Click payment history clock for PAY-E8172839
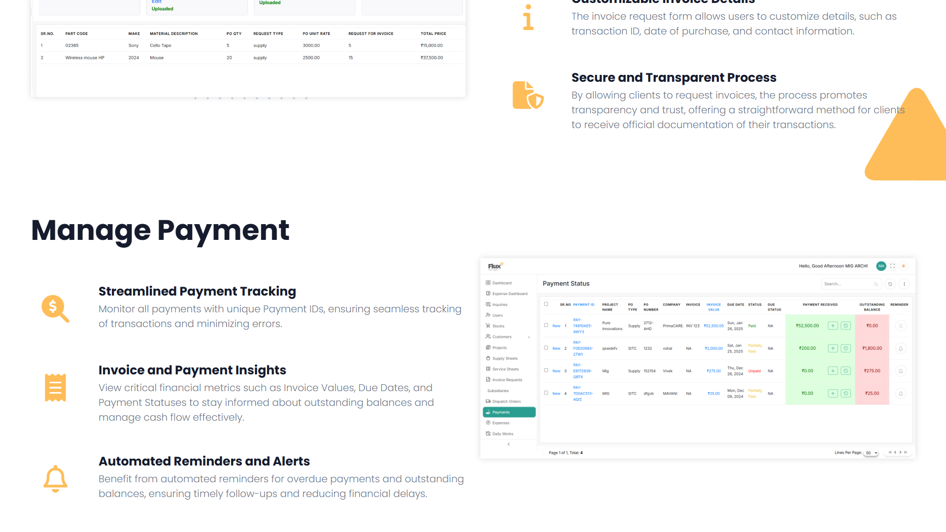This screenshot has height=532, width=946. [x=845, y=371]
